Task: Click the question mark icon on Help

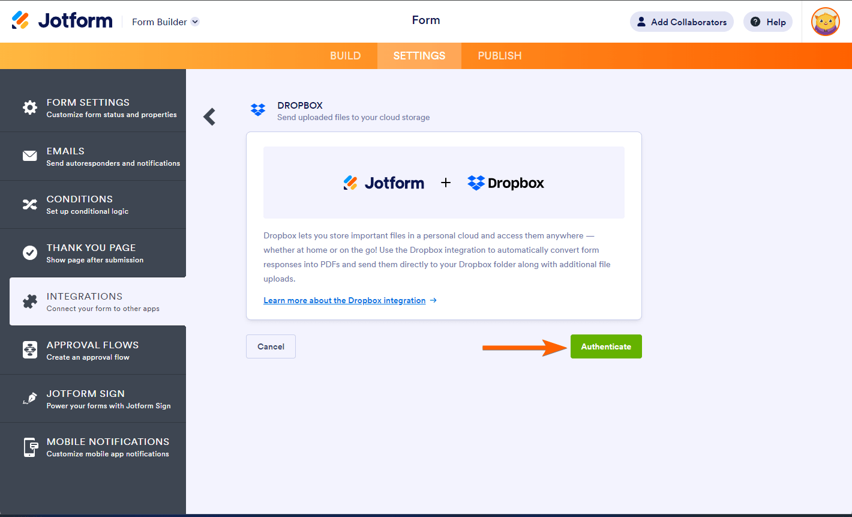Action: [x=755, y=22]
